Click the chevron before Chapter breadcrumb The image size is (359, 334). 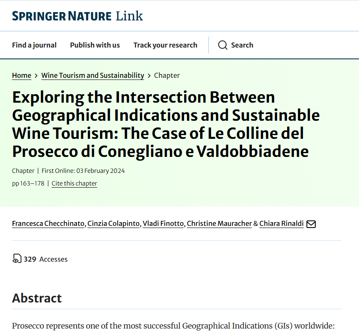(149, 76)
